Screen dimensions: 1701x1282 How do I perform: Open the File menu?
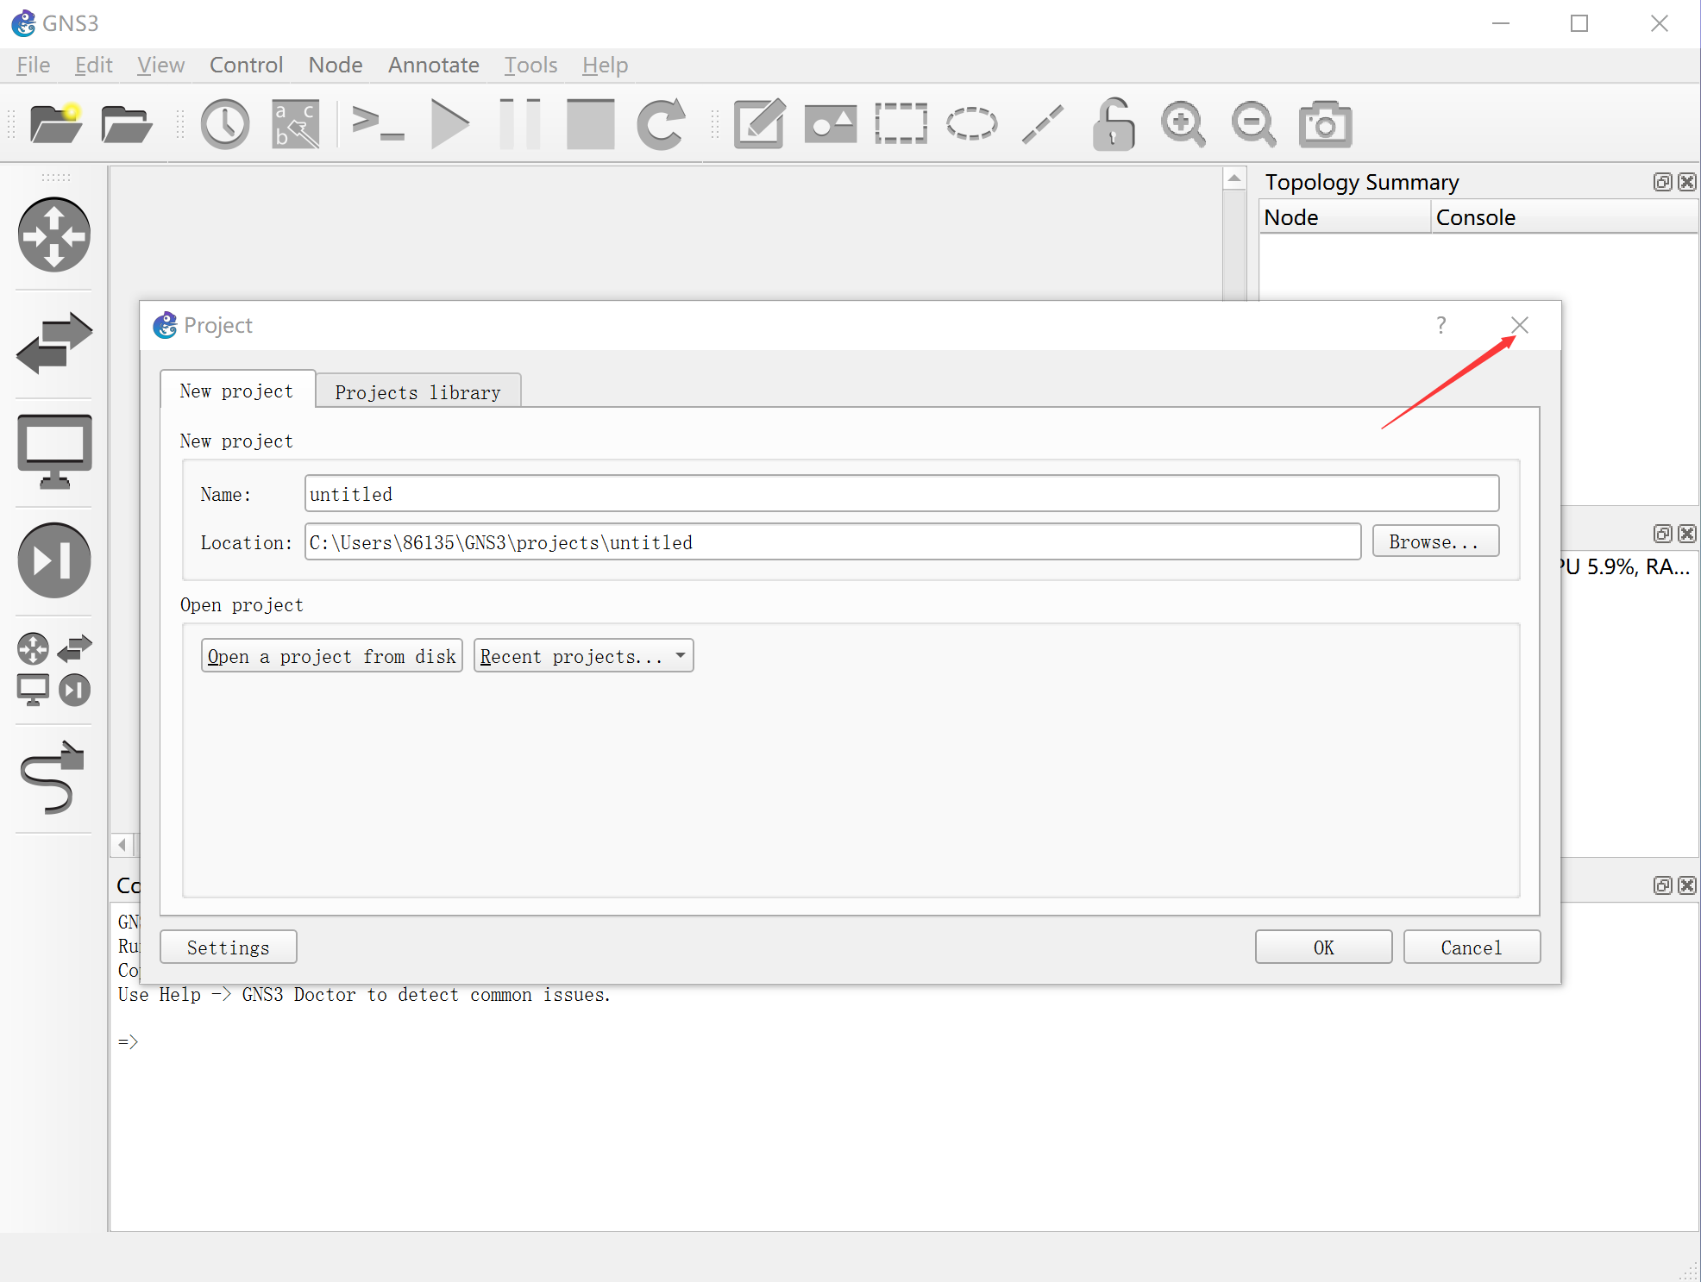point(34,65)
